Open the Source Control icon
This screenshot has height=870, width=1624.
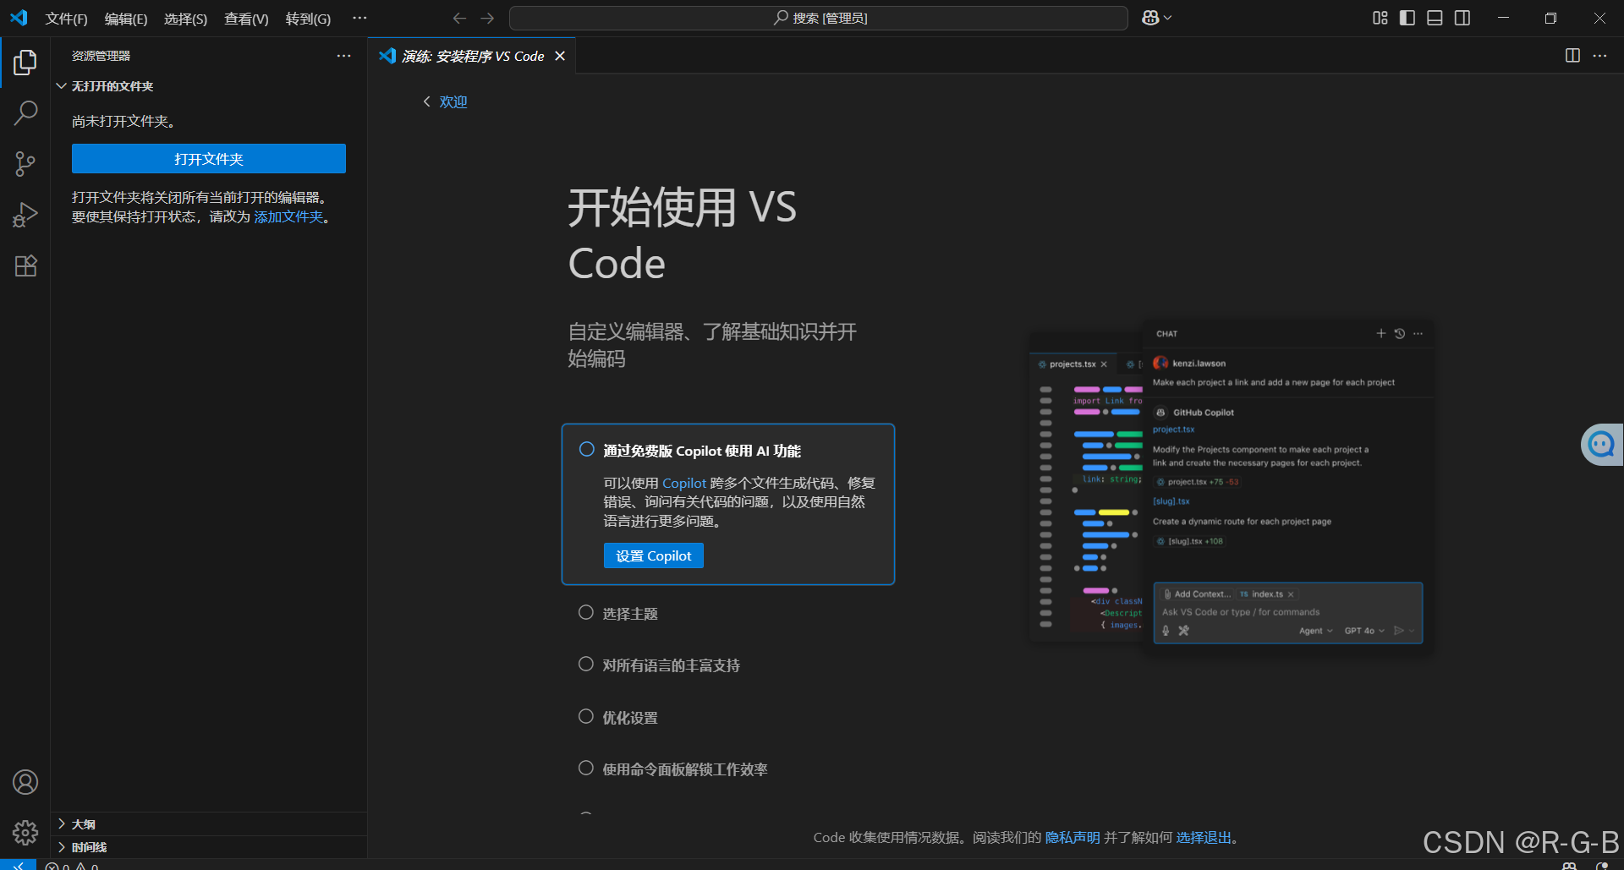[25, 163]
